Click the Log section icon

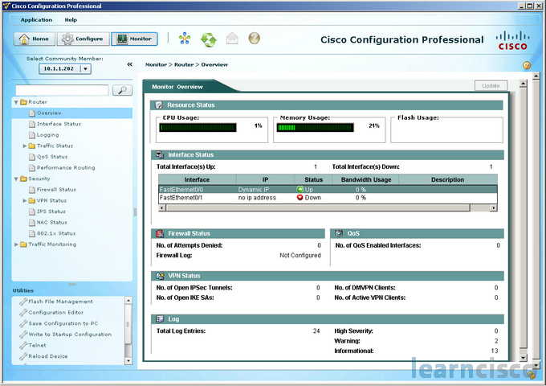click(x=160, y=319)
